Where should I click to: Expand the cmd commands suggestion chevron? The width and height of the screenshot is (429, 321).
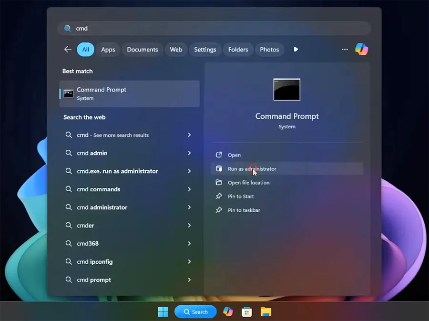189,189
